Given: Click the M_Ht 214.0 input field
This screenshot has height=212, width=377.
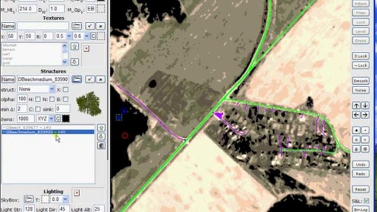Looking at the screenshot, I should pyautogui.click(x=28, y=9).
